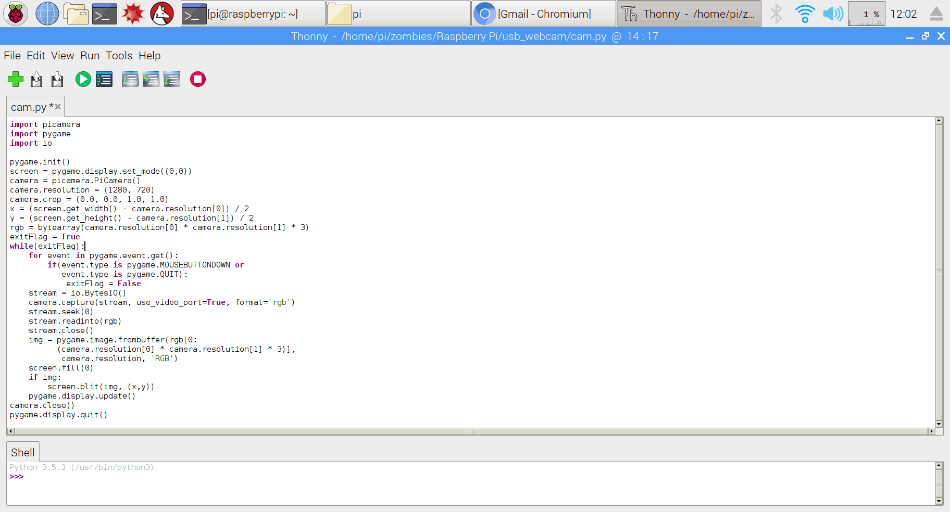The height and width of the screenshot is (512, 950).
Task: Click the Save file toolbar icon
Action: pos(57,80)
